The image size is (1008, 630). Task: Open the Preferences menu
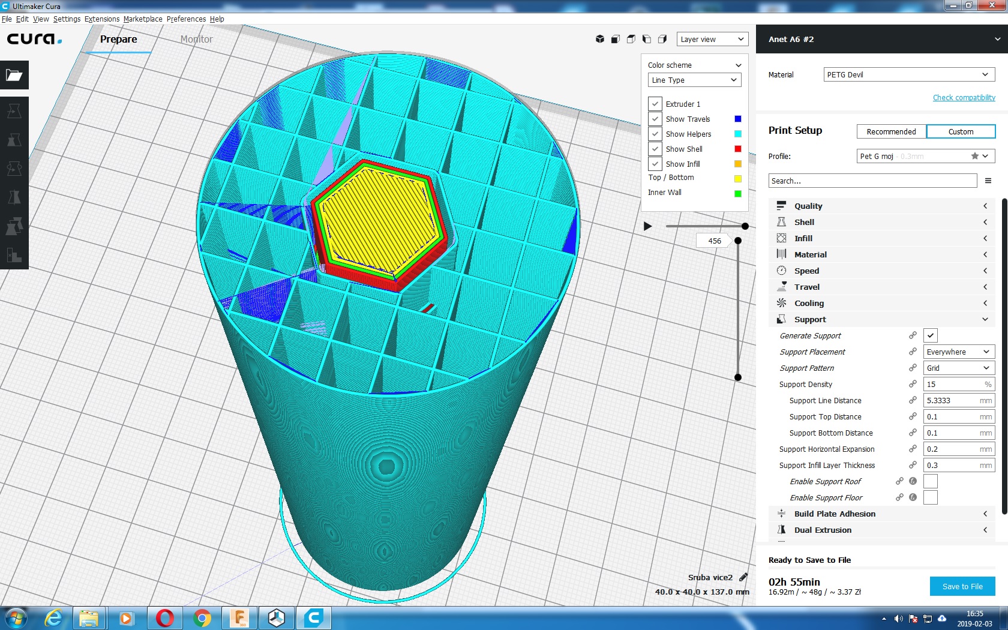coord(186,19)
